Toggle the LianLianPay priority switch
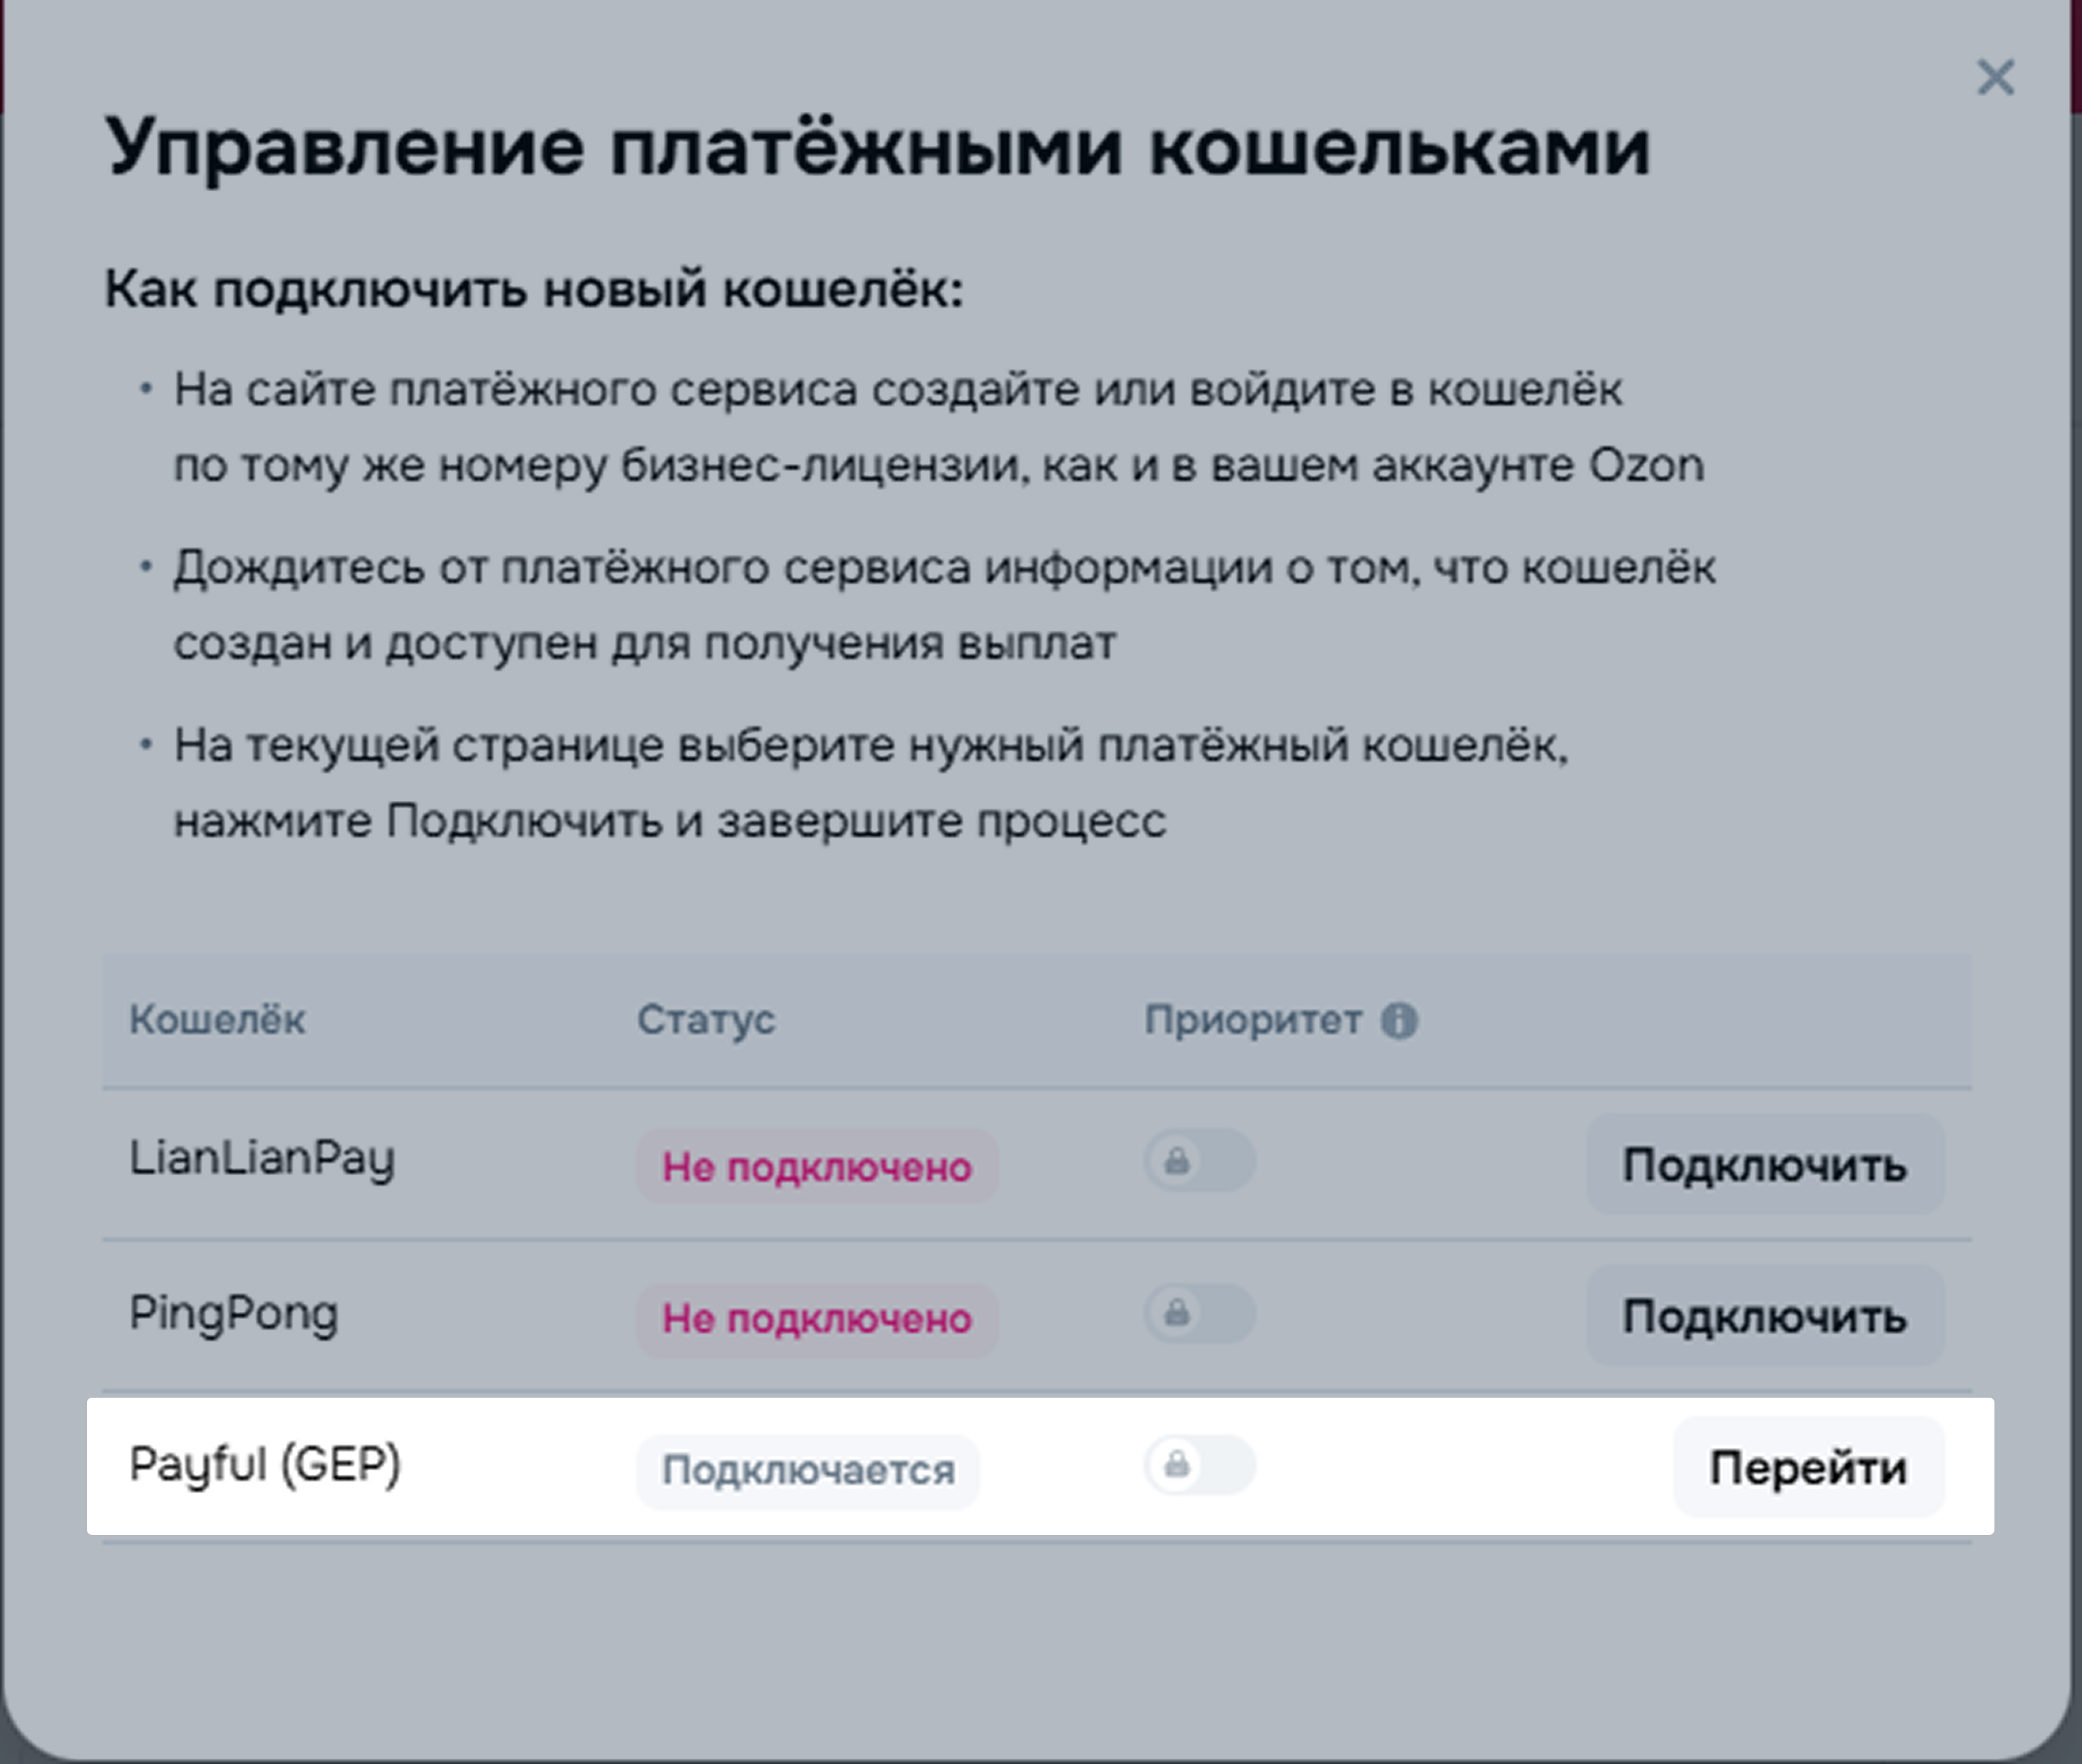The height and width of the screenshot is (1764, 2082). tap(1199, 1161)
